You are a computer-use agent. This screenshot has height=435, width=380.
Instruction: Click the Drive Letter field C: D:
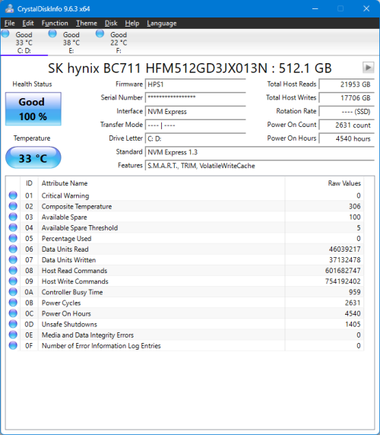(195, 138)
